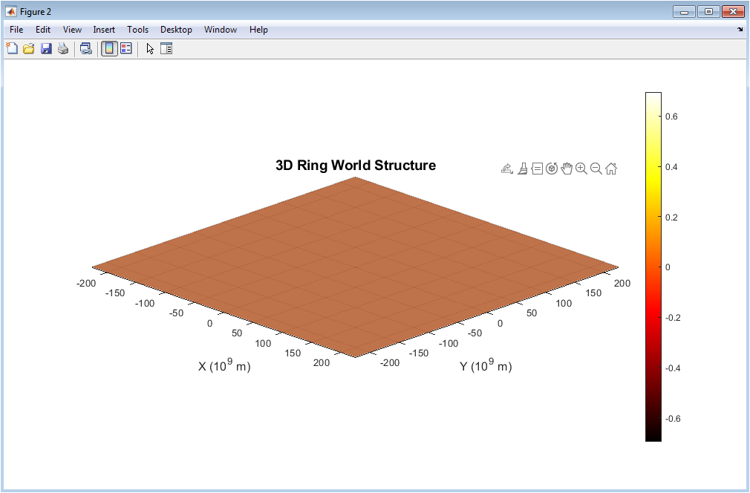Toggle the Insert Colorbar toolbar button off
Viewport: 750px width, 493px height.
pos(109,49)
